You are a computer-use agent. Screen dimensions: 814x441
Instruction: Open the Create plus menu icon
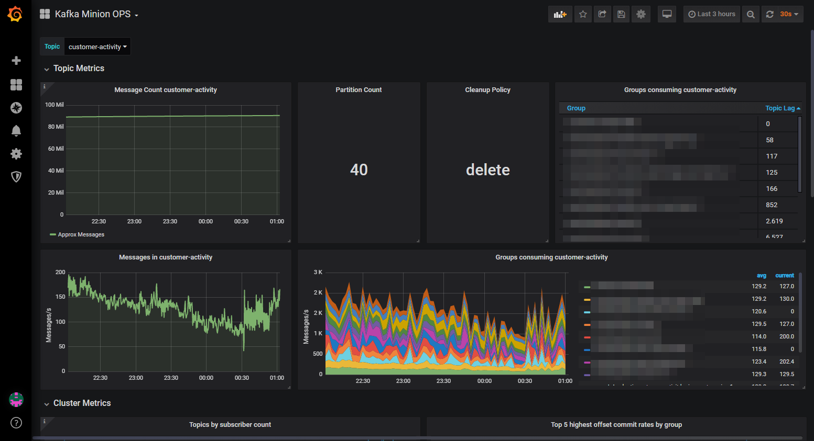tap(16, 61)
